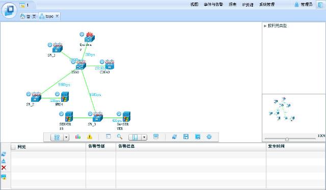
Task: Select the 3560 switch node
Action: 81,66
